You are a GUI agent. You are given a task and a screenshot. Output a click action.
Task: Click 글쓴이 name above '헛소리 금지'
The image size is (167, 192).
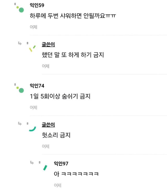click(48, 125)
